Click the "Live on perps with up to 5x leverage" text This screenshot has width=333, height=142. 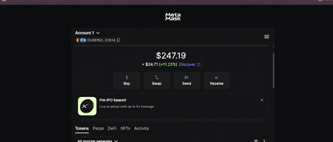click(127, 106)
